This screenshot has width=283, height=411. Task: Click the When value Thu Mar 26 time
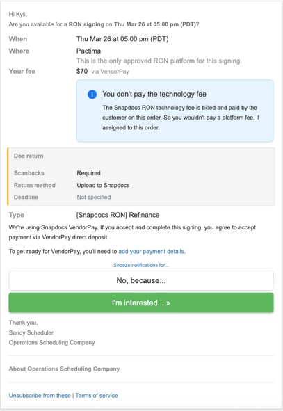coord(122,39)
